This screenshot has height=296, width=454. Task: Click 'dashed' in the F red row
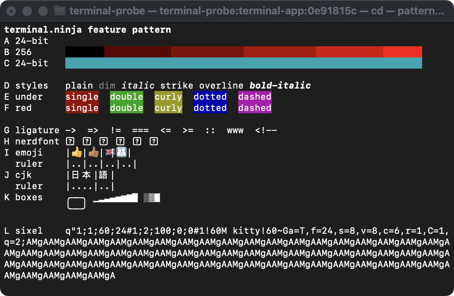255,108
